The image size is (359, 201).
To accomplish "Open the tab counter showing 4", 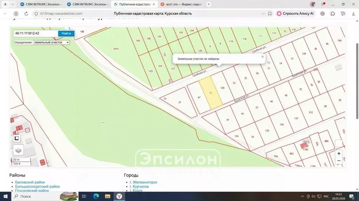I will (x=5, y=4).
